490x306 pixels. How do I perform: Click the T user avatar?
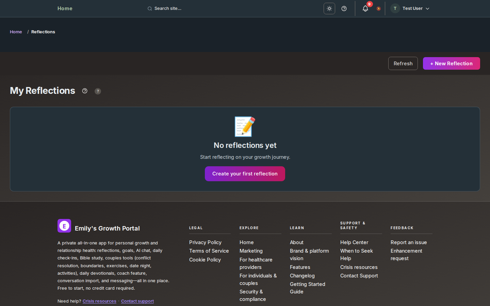[395, 8]
